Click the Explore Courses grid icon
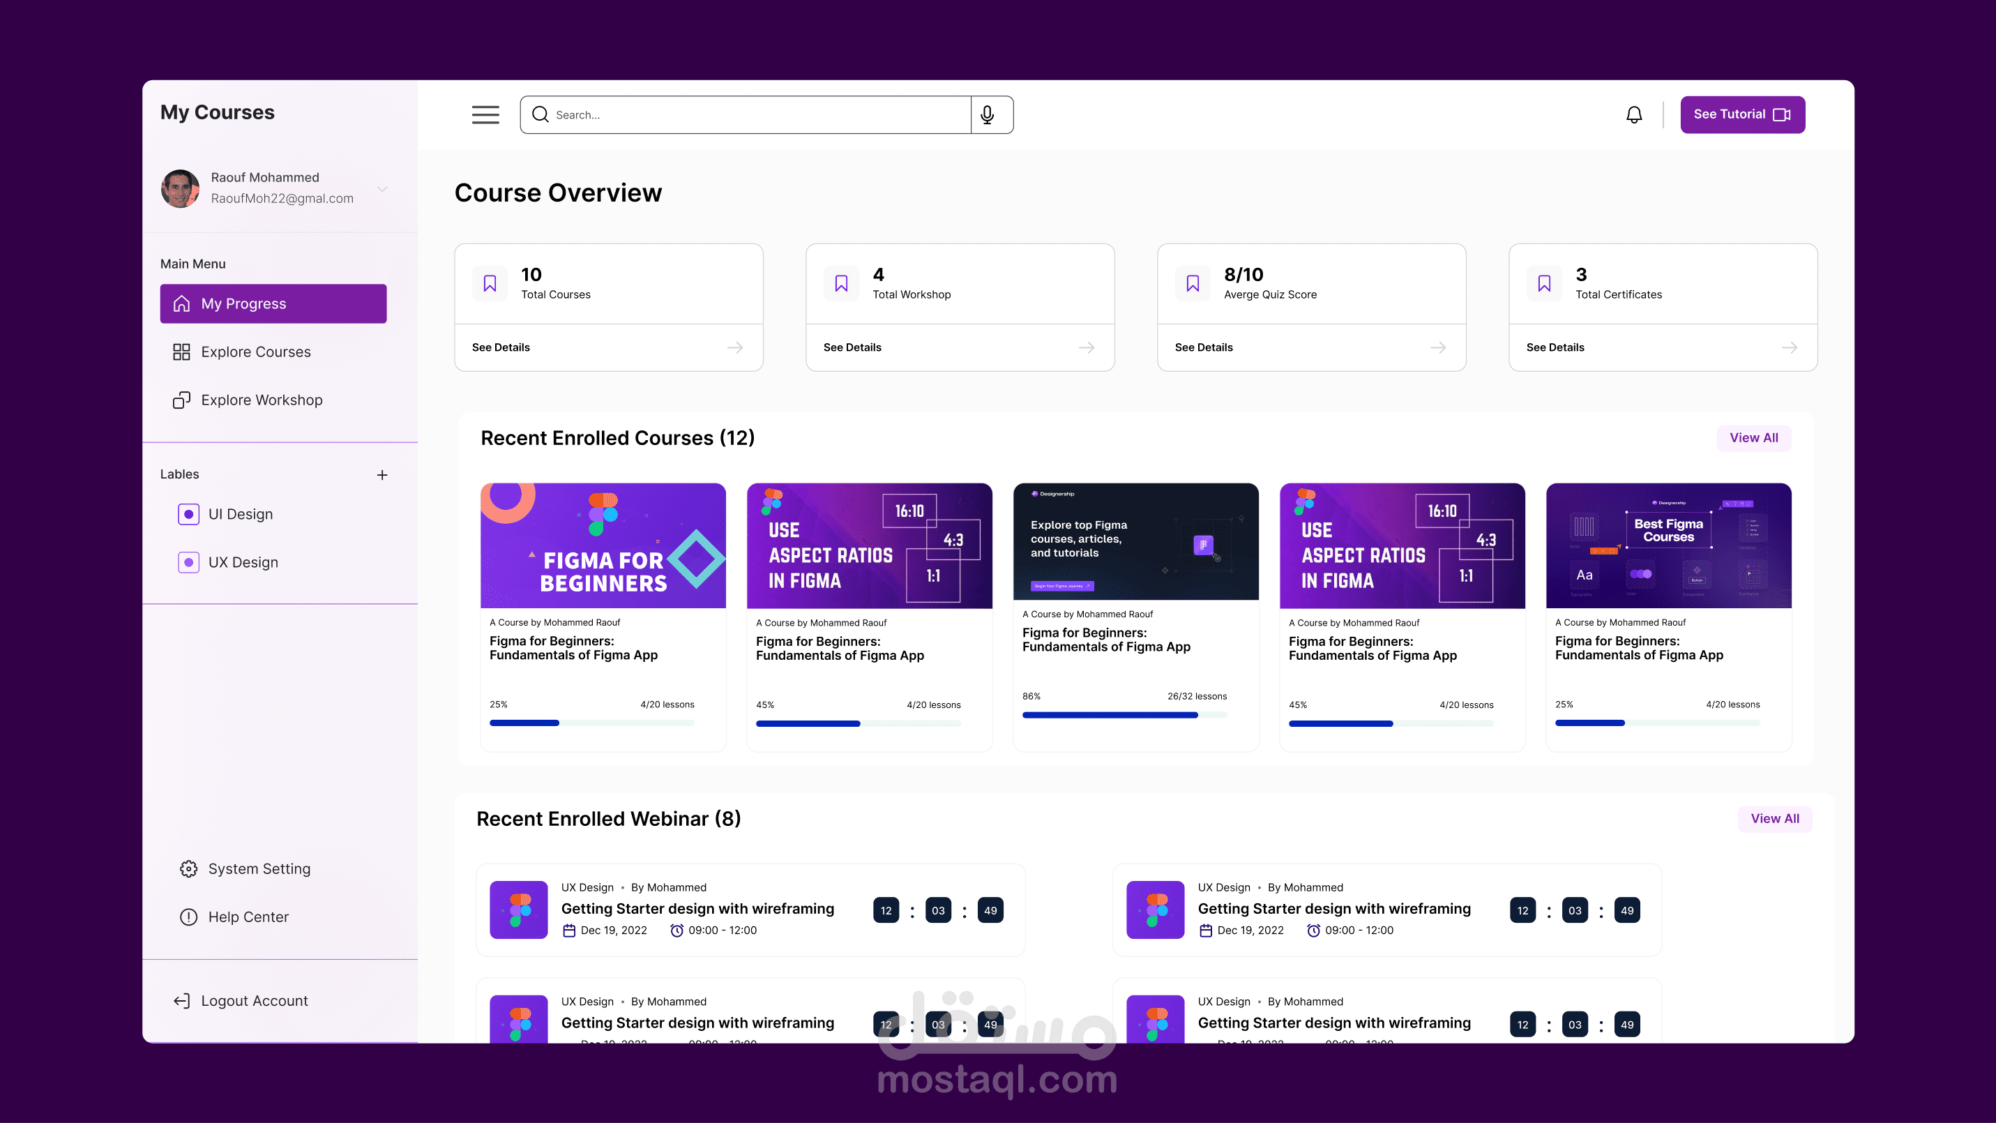 click(181, 352)
